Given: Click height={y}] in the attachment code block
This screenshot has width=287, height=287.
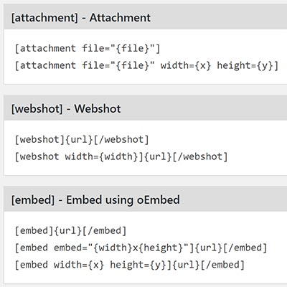Looking at the screenshot, I should [x=248, y=65].
